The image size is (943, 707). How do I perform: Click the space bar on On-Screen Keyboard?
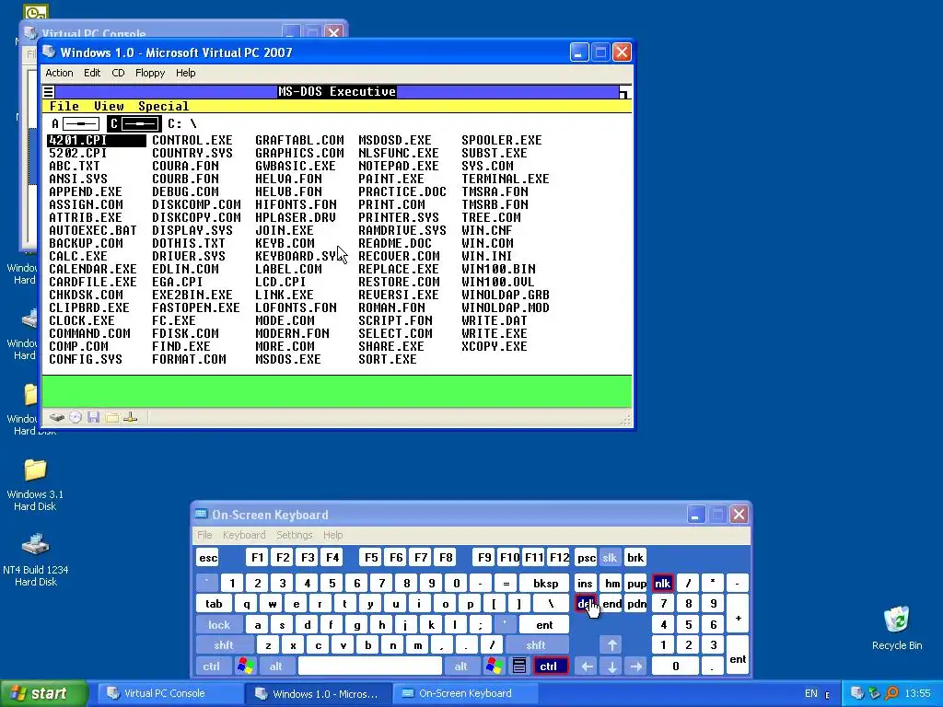coord(370,666)
